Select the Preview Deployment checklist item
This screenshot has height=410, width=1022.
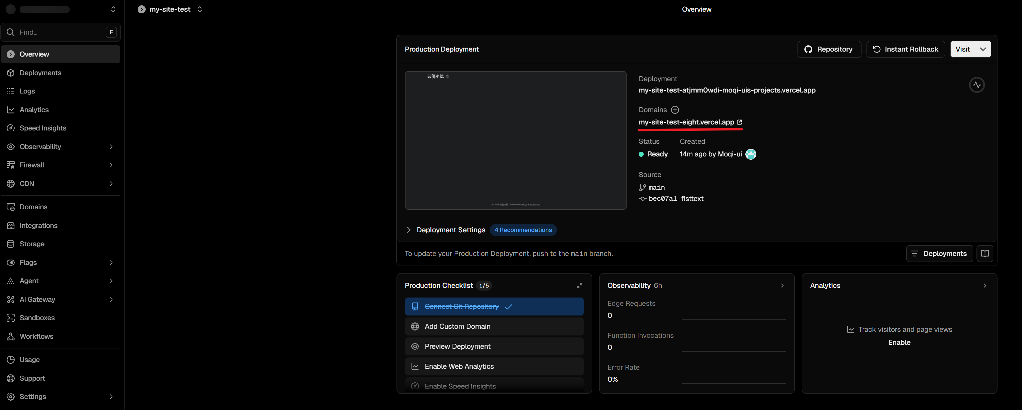click(494, 346)
